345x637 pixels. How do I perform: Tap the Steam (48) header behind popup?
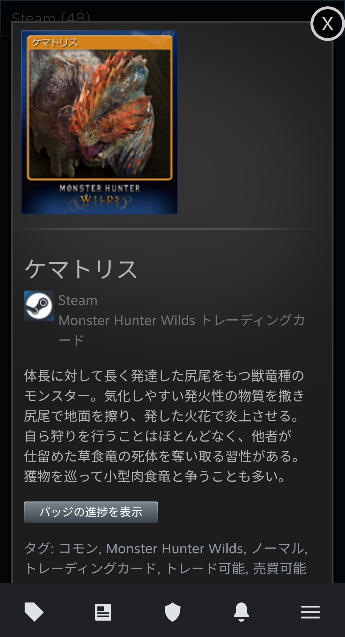click(x=51, y=17)
